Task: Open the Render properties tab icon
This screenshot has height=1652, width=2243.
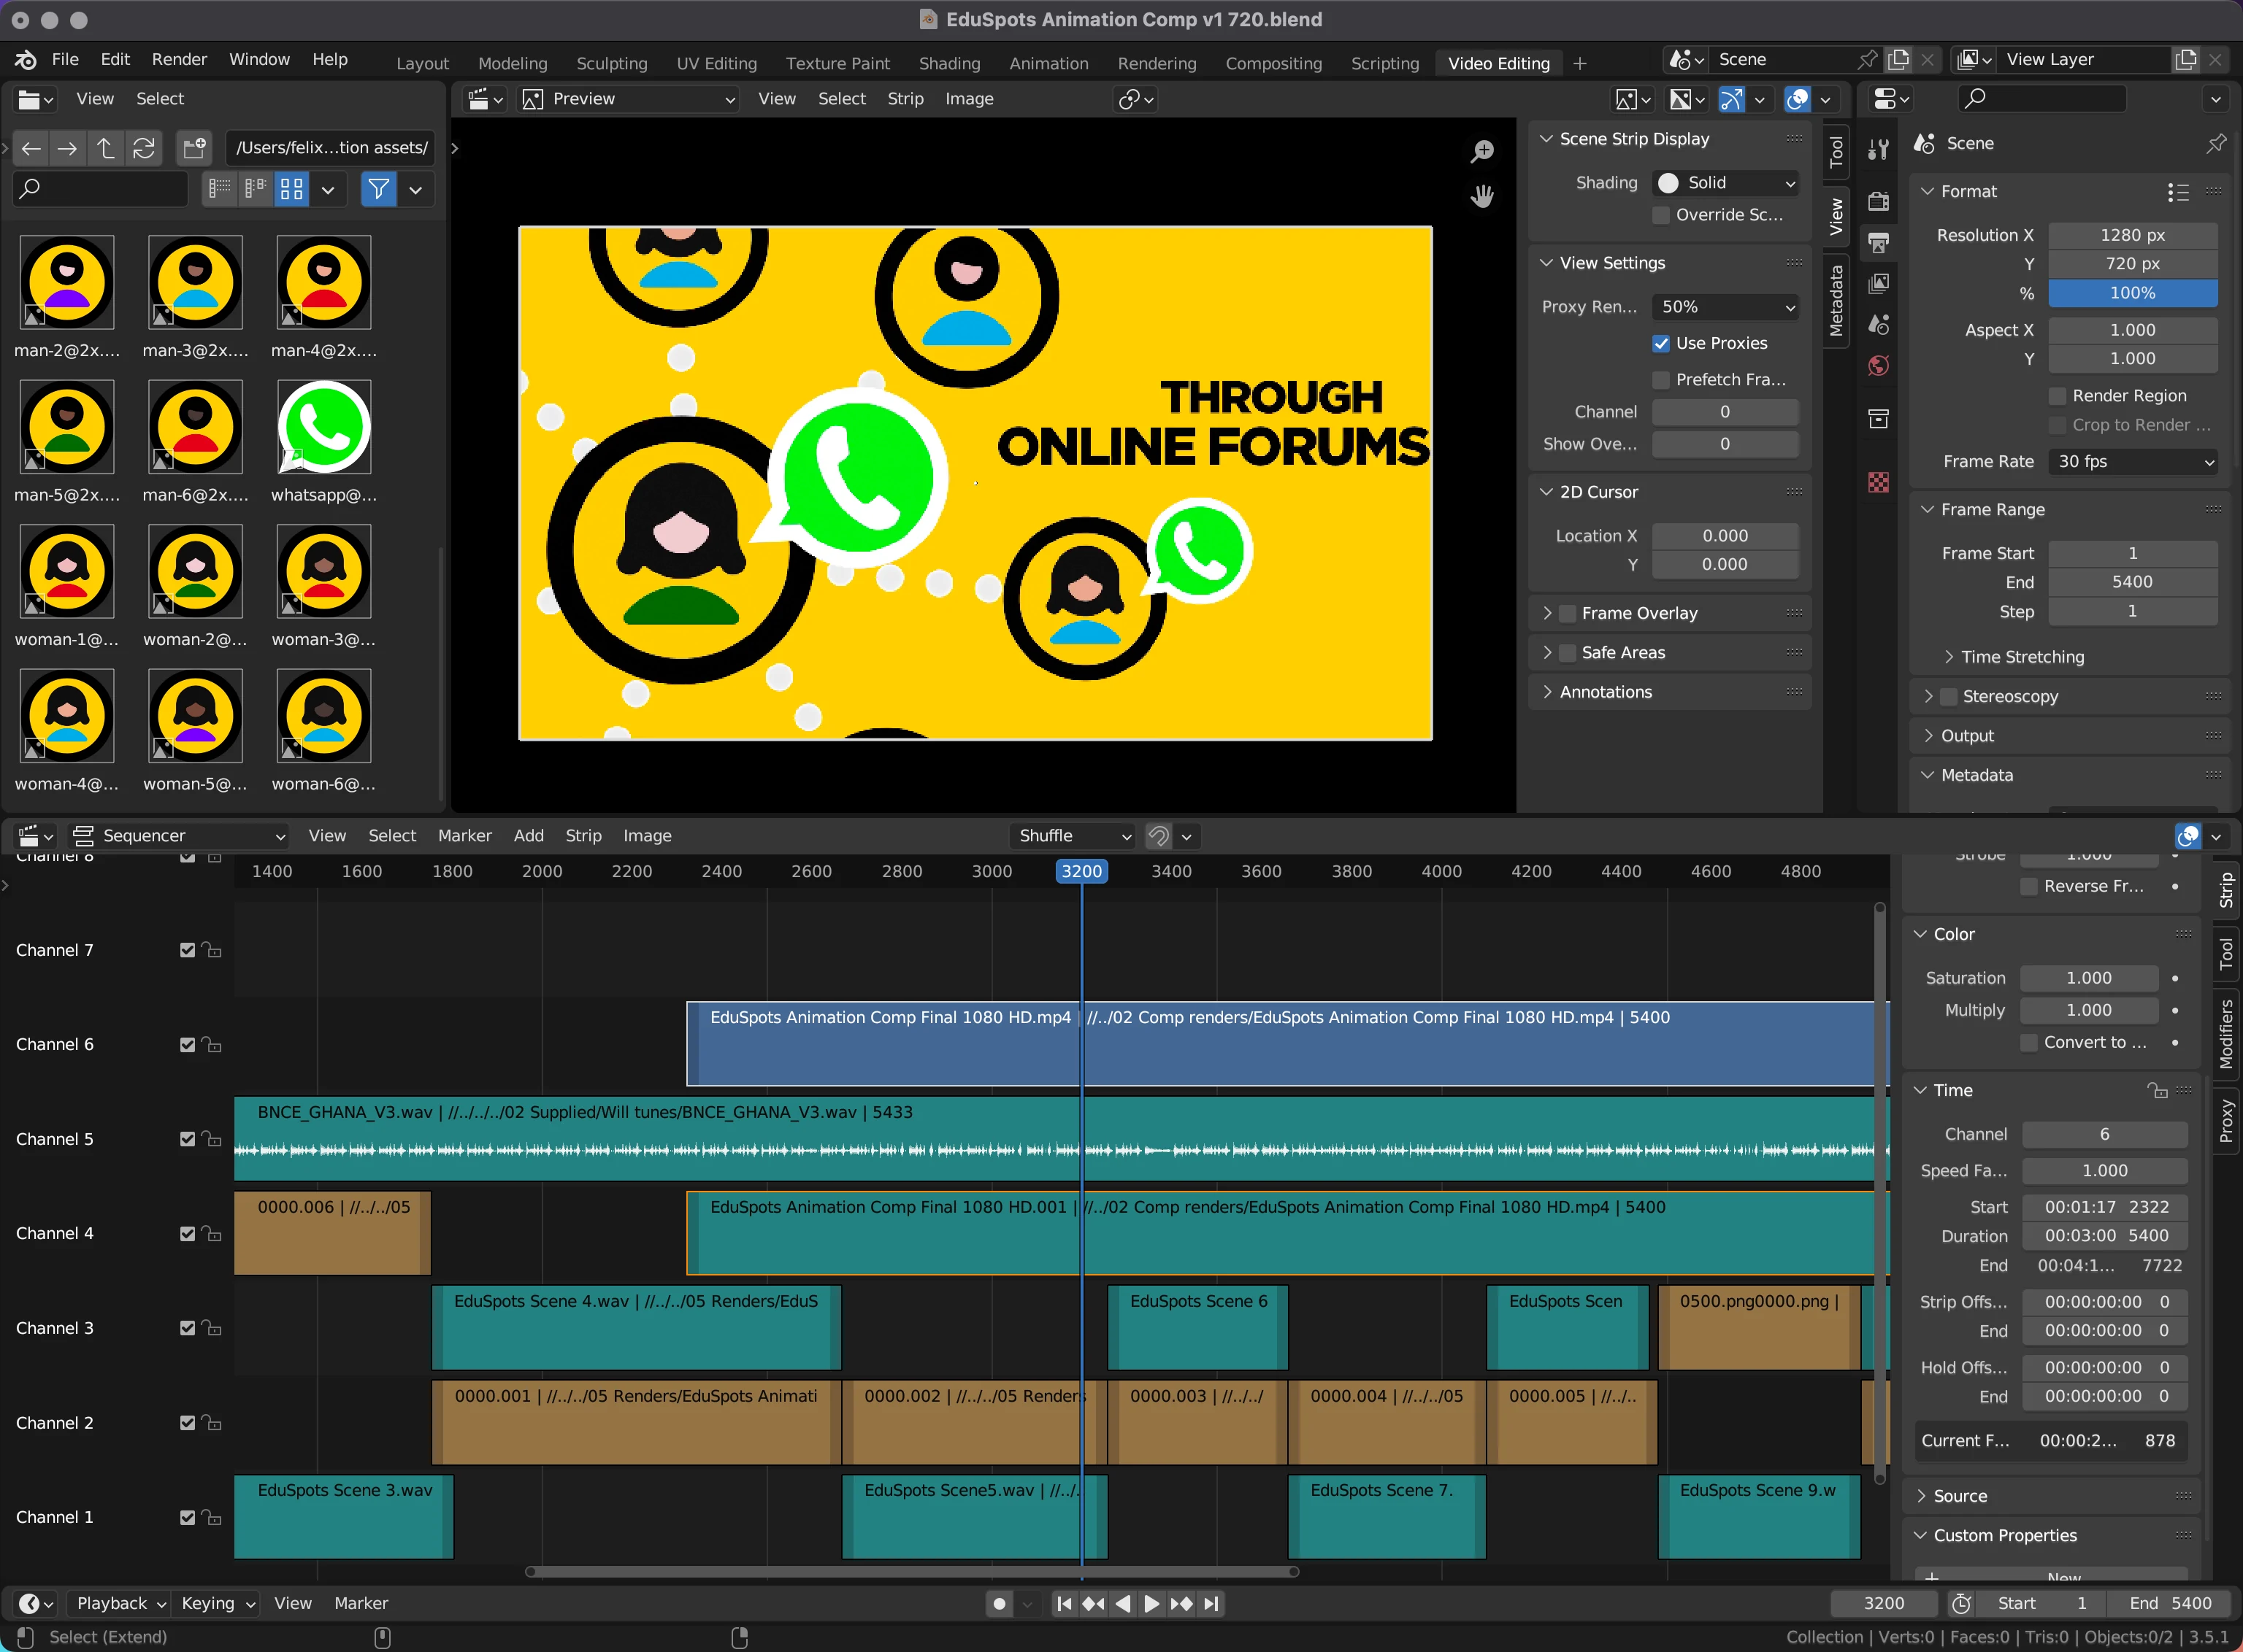Action: 1878,201
